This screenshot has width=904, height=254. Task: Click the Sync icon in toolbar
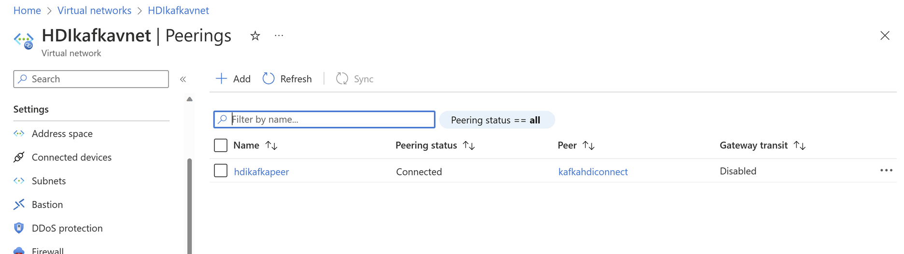342,79
